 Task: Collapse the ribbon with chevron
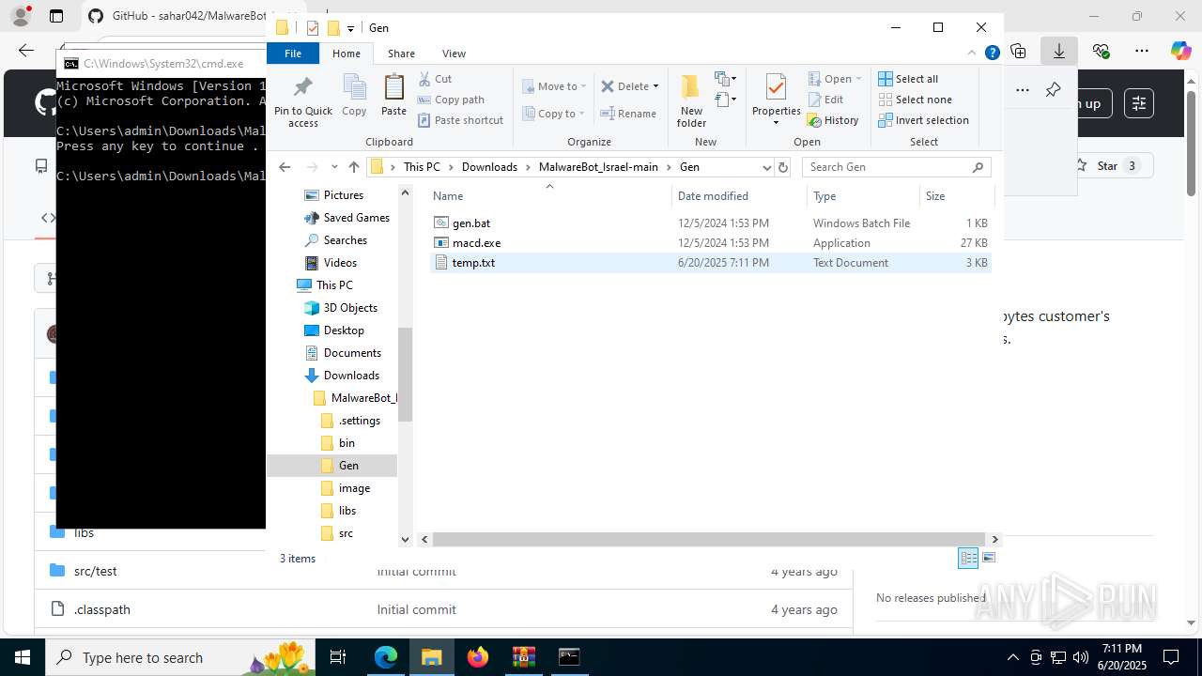coord(973,54)
